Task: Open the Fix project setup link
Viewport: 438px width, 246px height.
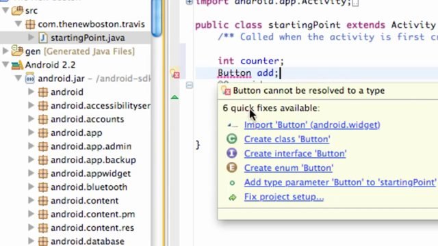Action: click(x=284, y=197)
